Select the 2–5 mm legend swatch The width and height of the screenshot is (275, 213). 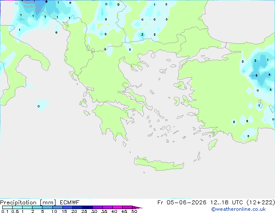click(37, 207)
